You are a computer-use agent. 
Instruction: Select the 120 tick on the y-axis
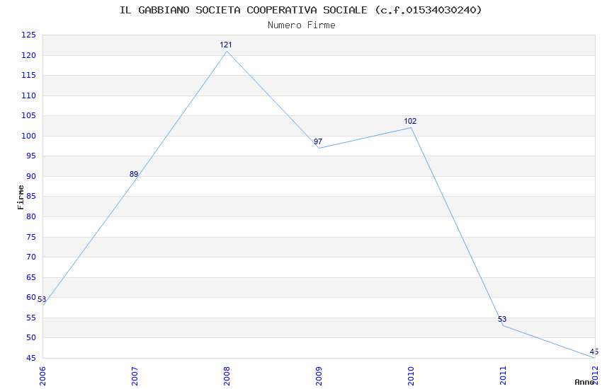click(x=28, y=55)
